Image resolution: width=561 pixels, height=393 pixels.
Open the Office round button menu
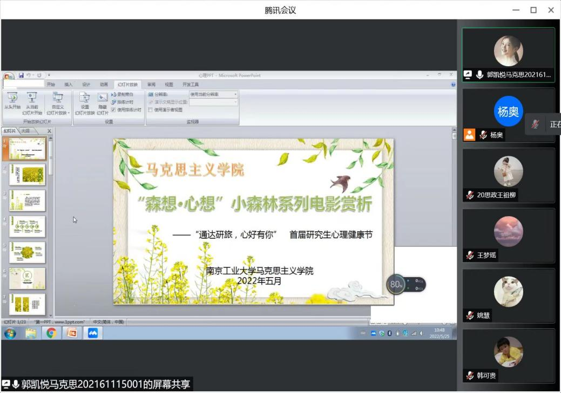(8, 77)
